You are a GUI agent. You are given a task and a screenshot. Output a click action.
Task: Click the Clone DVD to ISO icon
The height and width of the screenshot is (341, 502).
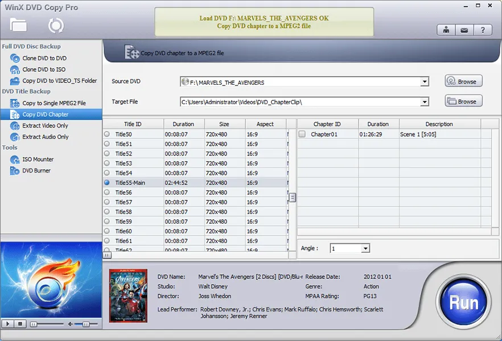click(x=15, y=69)
